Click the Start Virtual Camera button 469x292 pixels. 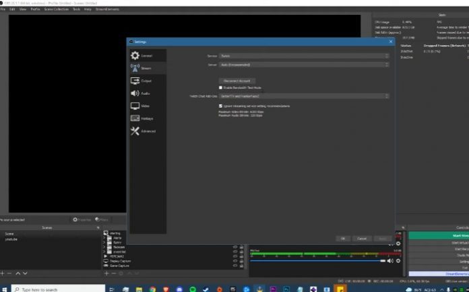click(439, 243)
